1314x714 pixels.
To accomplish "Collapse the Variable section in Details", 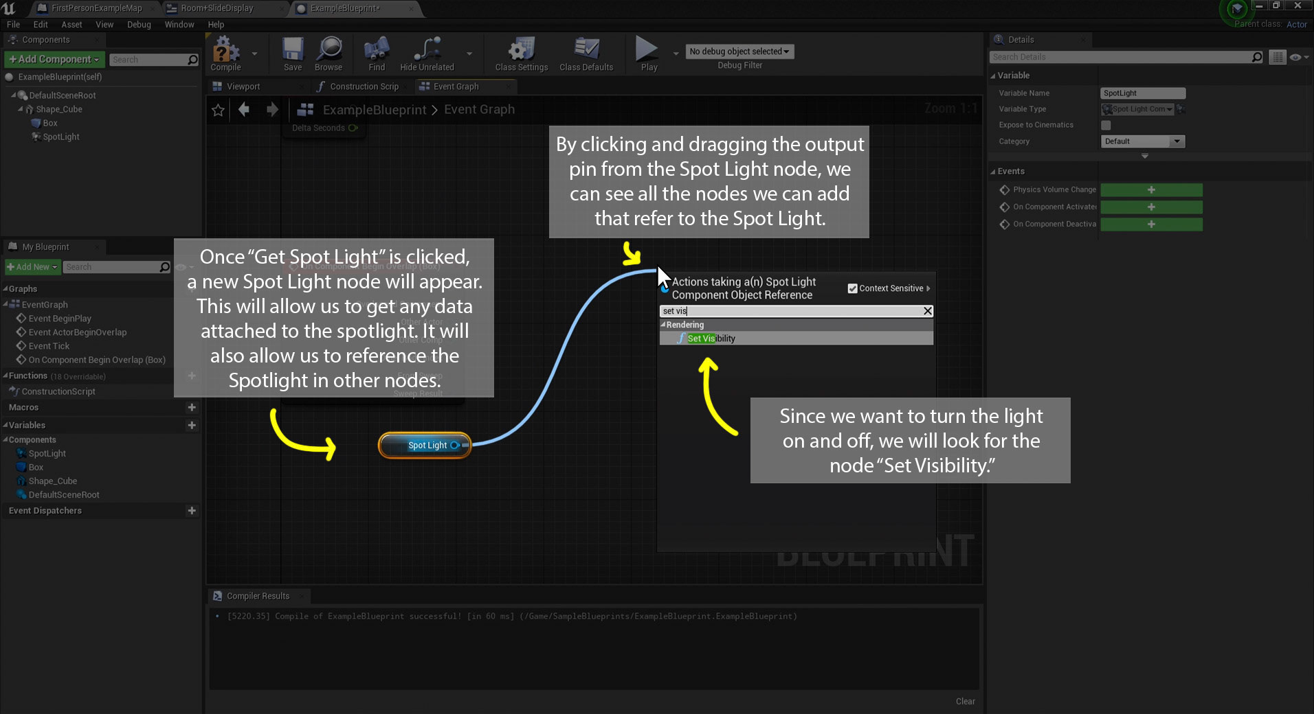I will point(993,76).
